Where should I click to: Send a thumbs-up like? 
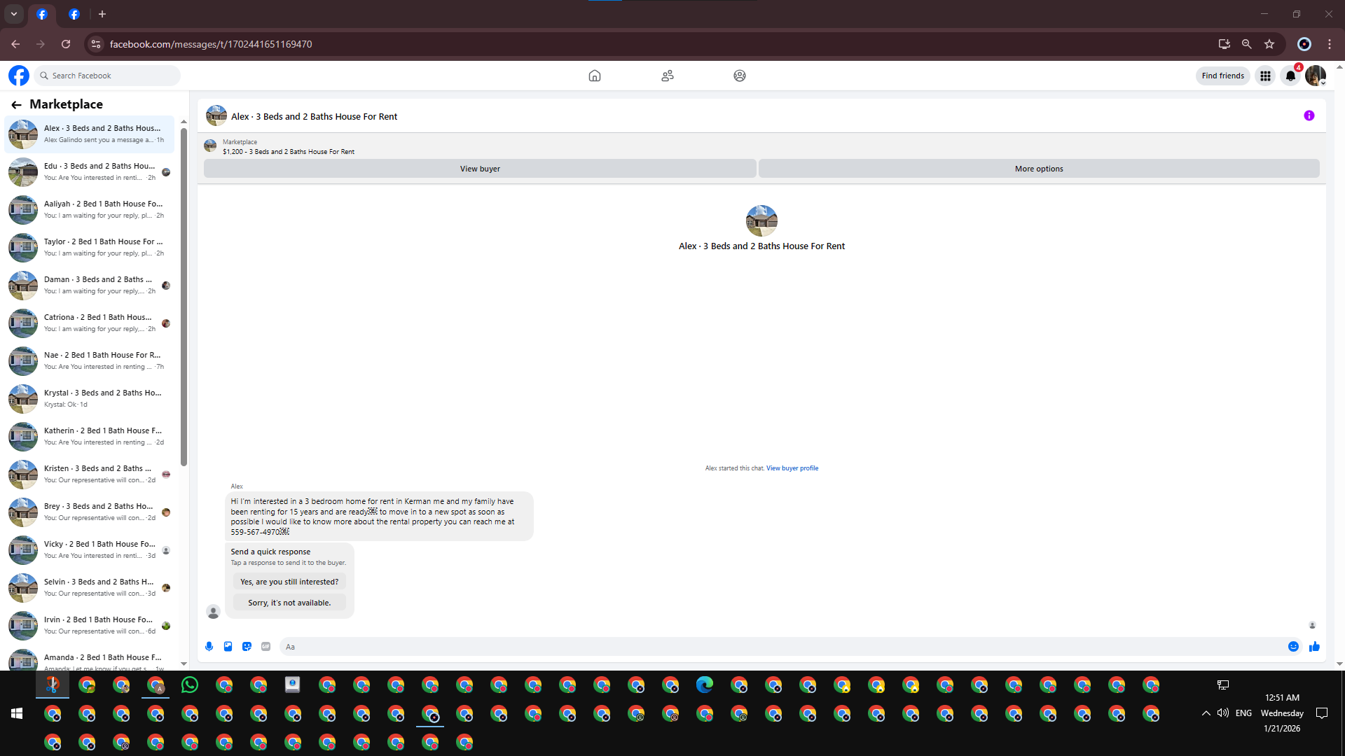pos(1314,647)
